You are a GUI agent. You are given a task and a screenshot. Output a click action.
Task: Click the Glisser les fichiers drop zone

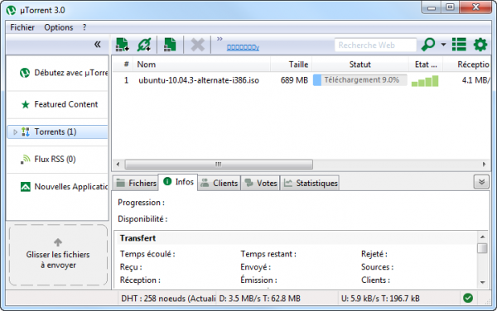pyautogui.click(x=58, y=255)
